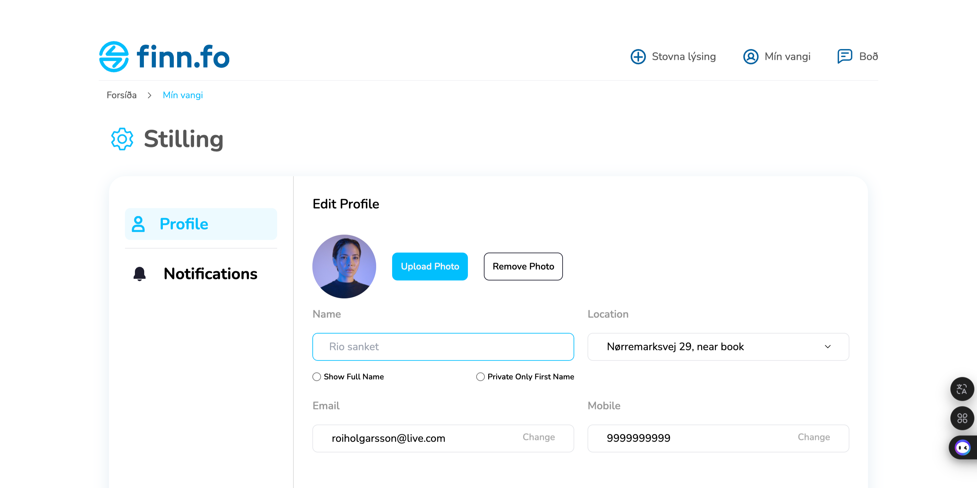Click the four-circle apps floating icon
Viewport: 977px width, 488px height.
(962, 418)
